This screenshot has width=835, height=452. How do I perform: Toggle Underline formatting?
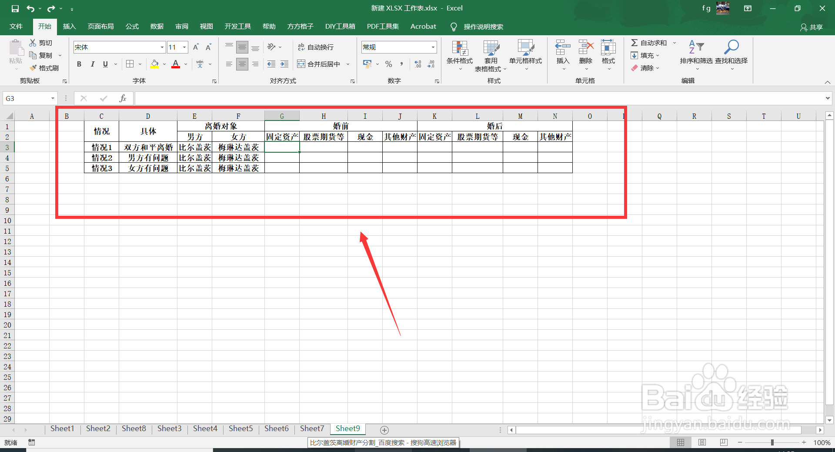click(105, 64)
